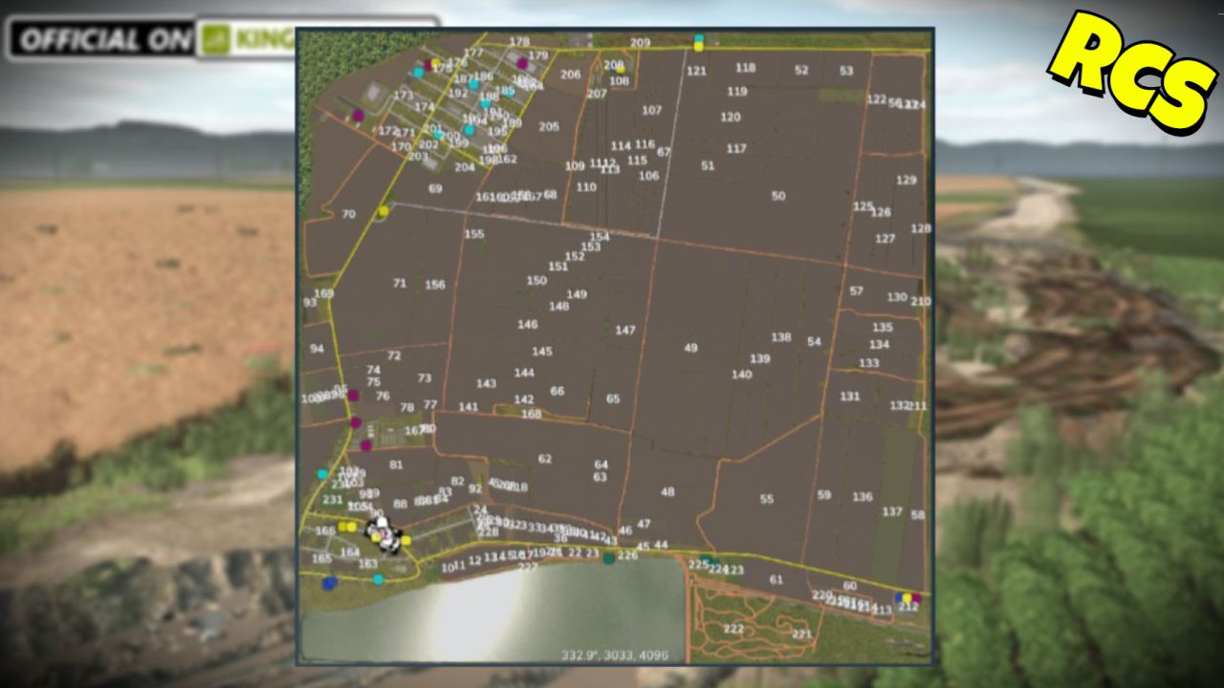1224x688 pixels.
Task: Click the cyan marker near field 231
Action: (x=322, y=473)
